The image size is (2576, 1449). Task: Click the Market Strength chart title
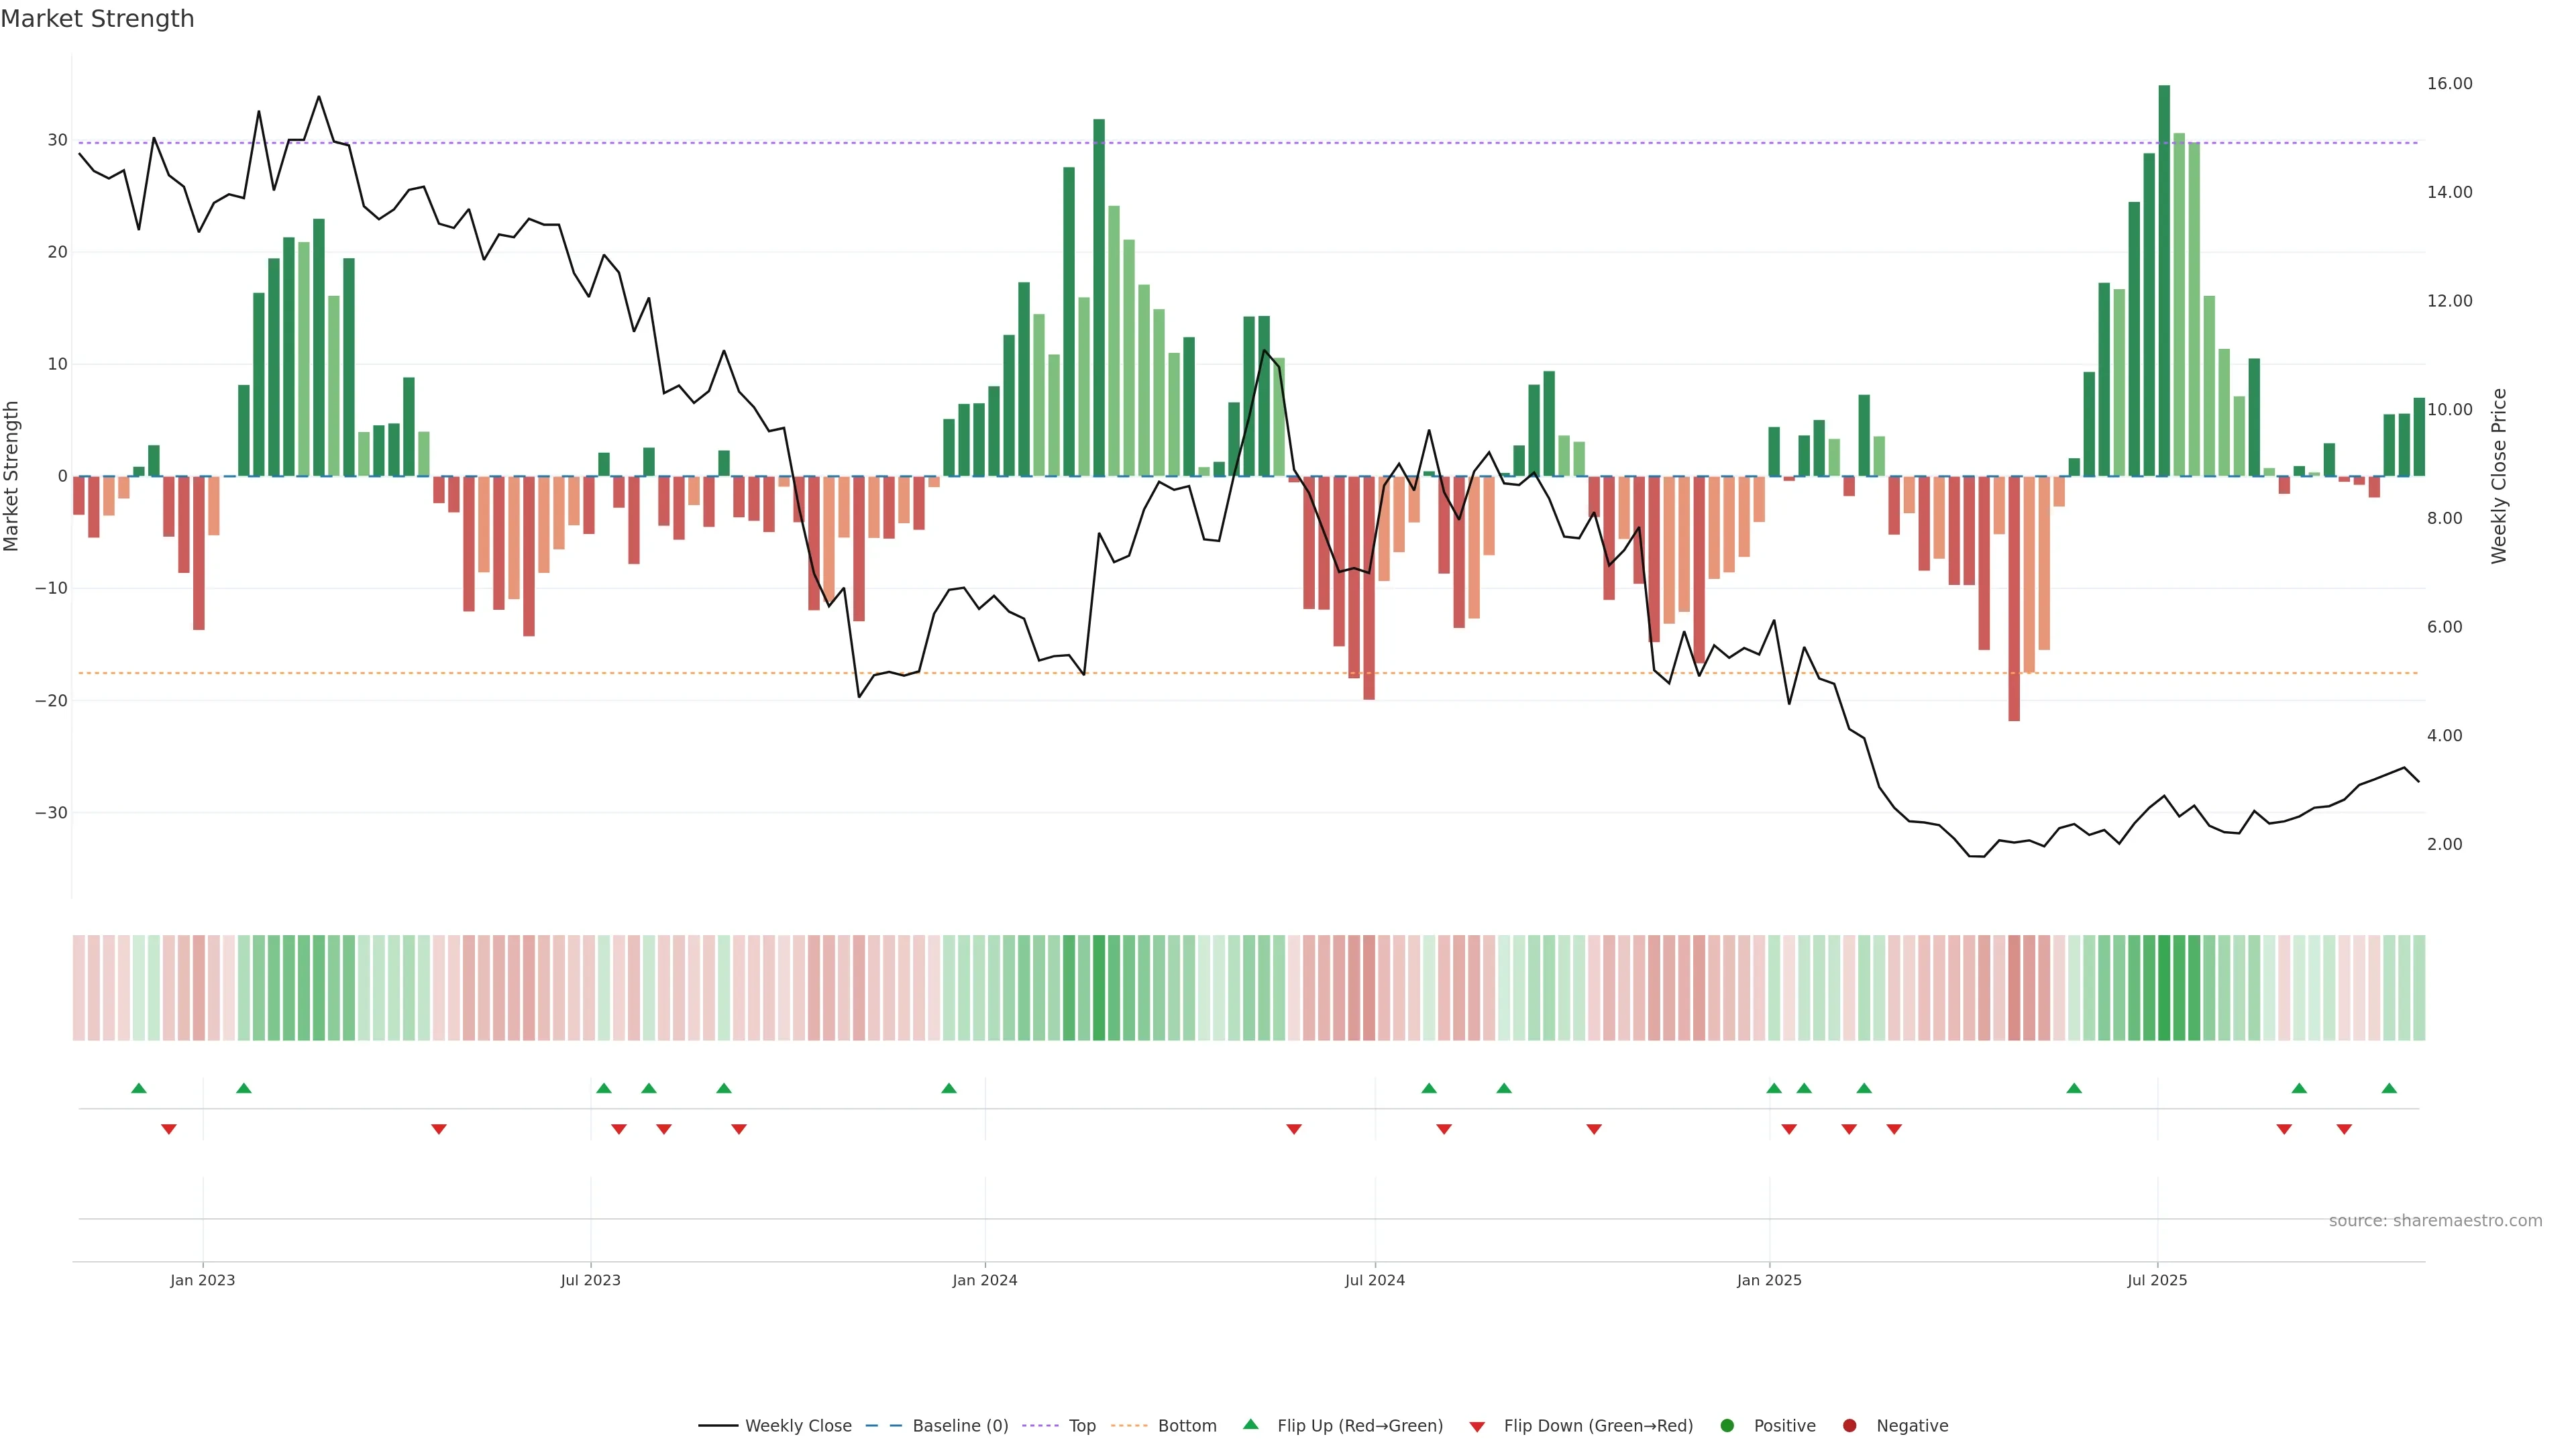click(x=97, y=19)
